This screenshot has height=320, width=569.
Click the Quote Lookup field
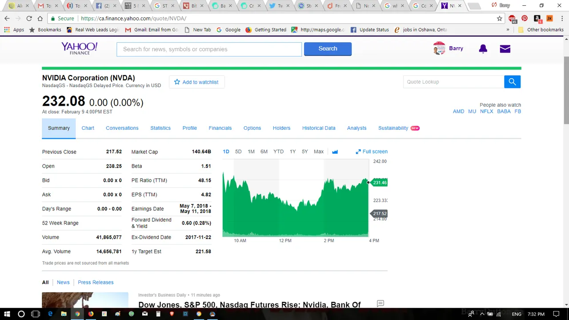click(x=453, y=82)
